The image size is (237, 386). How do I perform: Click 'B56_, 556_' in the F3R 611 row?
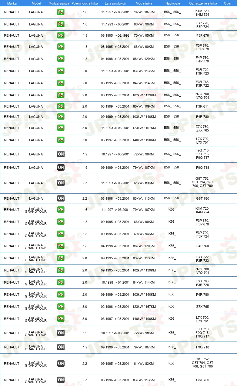pos(172,106)
